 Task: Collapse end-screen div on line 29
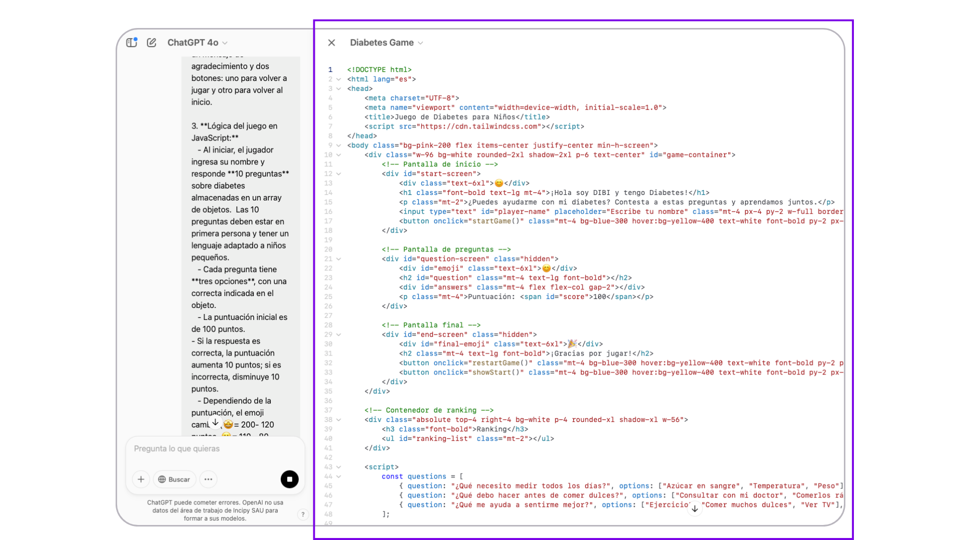pyautogui.click(x=339, y=334)
